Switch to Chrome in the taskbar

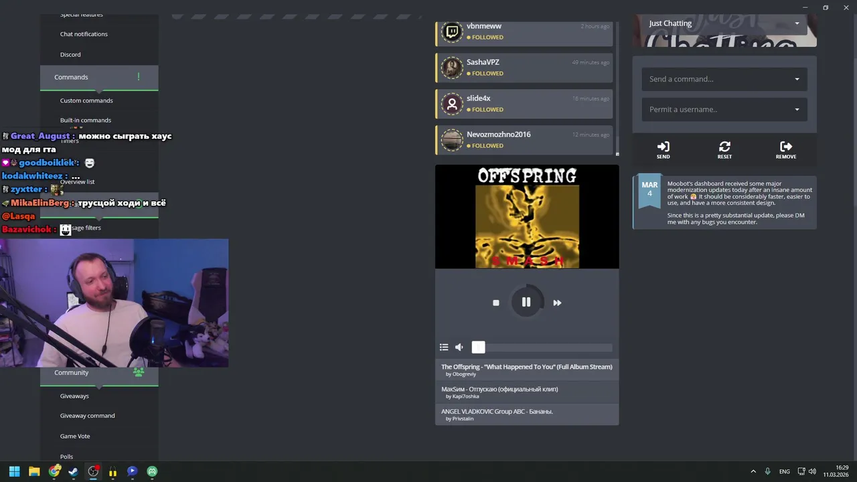[54, 471]
